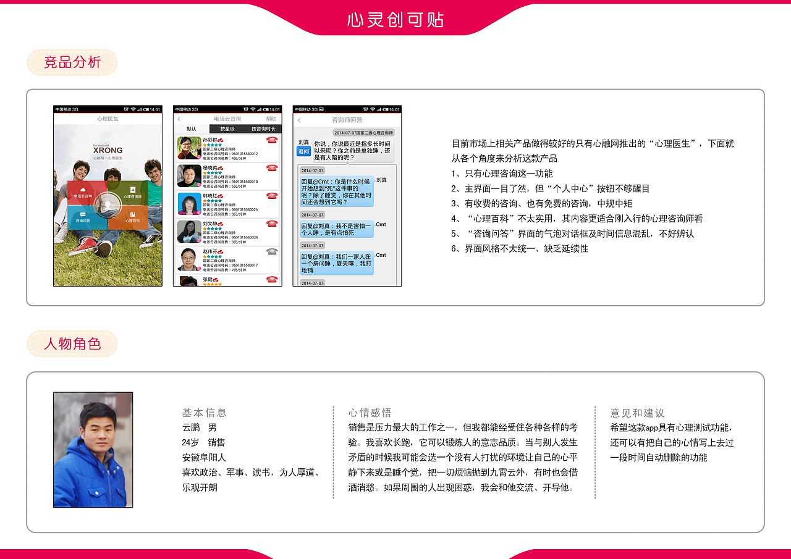Viewport: 791px width, 559px height.
Task: Select 韩晓红's profile photo
Action: (x=188, y=203)
